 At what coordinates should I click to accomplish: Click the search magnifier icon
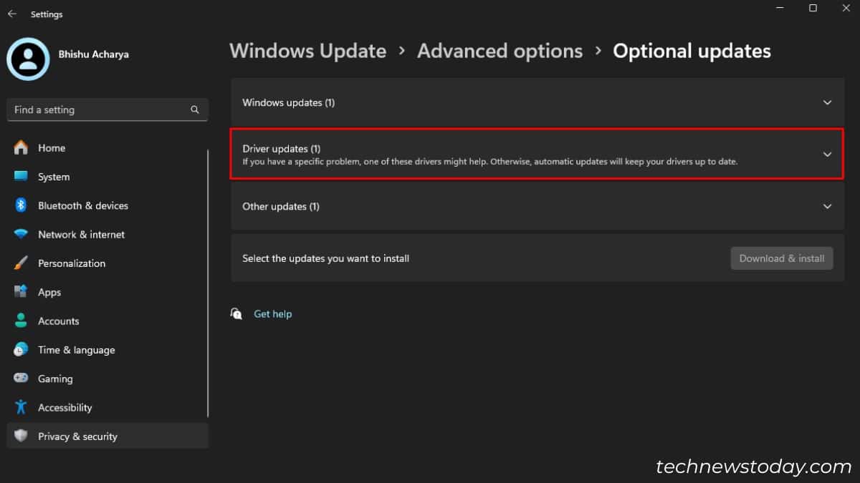click(x=194, y=110)
